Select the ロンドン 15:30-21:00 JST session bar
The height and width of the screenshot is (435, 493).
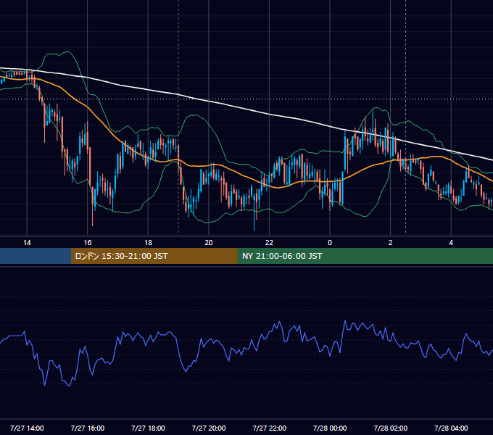[154, 256]
